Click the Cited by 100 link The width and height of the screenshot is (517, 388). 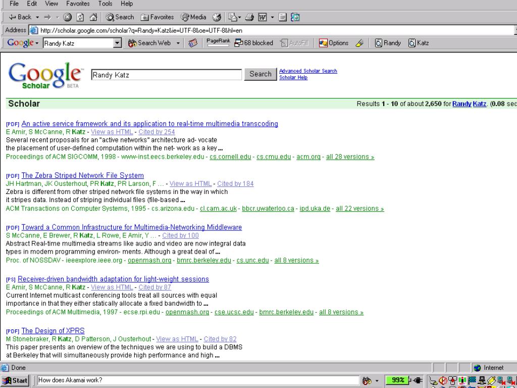[x=180, y=235]
